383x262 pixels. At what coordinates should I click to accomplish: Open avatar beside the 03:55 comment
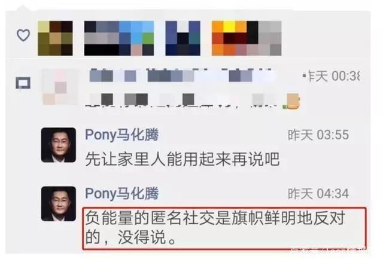click(x=59, y=145)
